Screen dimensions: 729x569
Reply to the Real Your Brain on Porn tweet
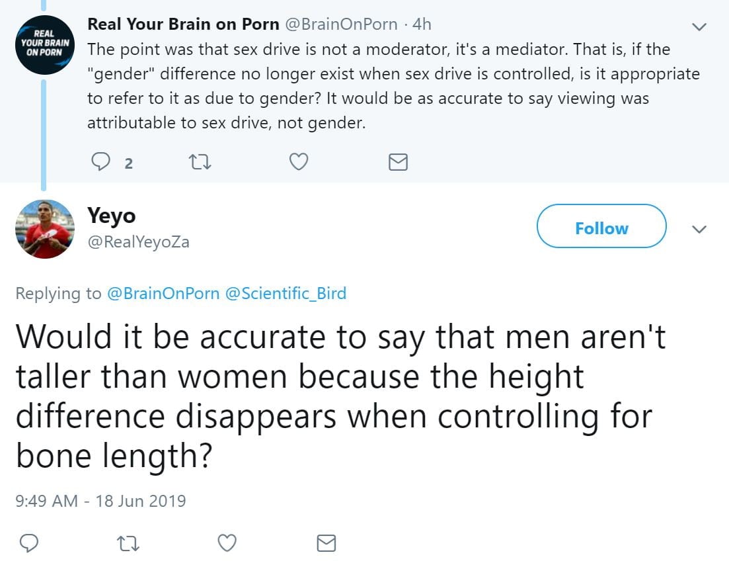pos(101,161)
